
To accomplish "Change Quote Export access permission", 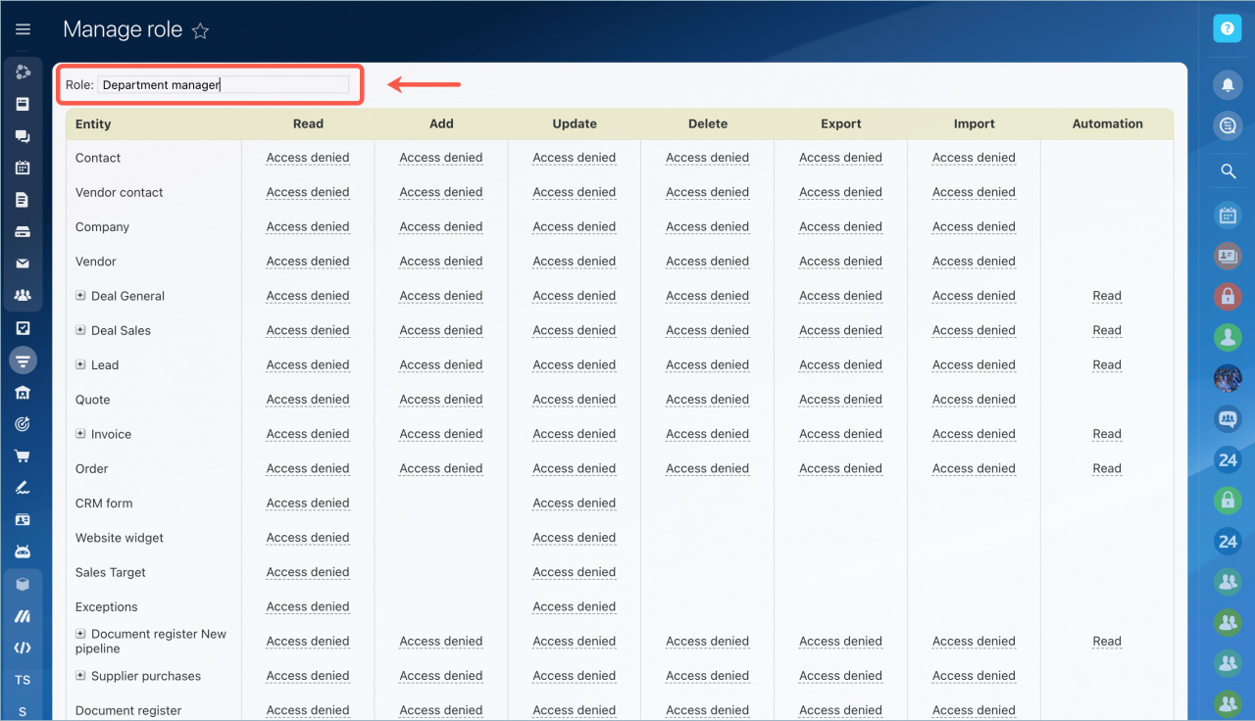I will [841, 400].
